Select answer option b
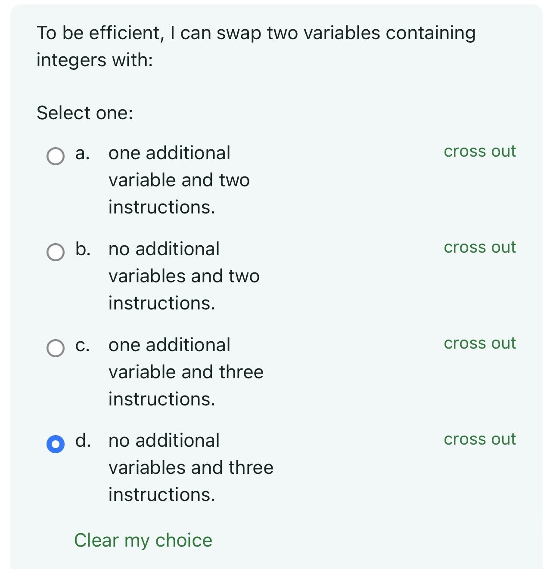This screenshot has width=553, height=569. click(x=55, y=252)
